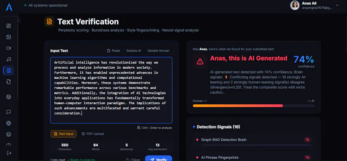
Task: Click the red warning triangle icon
Action: click(x=200, y=61)
